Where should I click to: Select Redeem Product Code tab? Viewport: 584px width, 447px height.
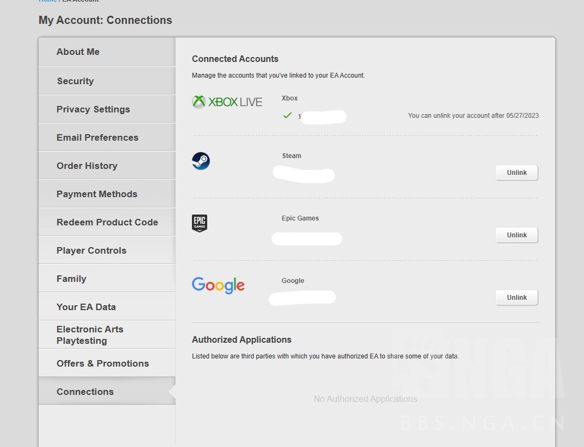(x=107, y=222)
